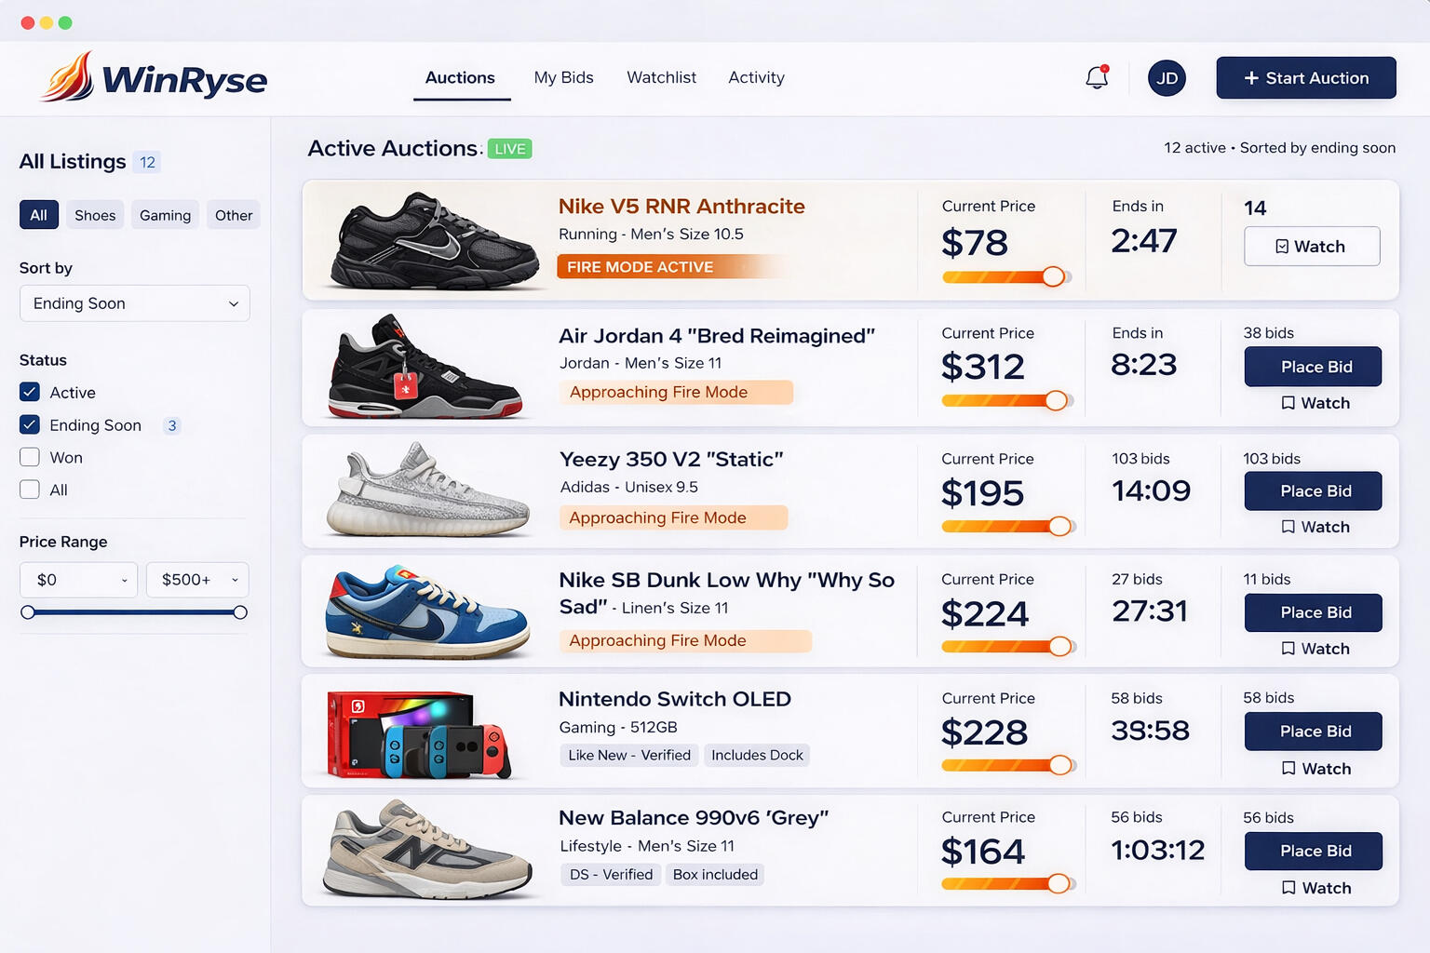Screen dimensions: 1430x953
Task: Click the Start Auction button
Action: [1305, 78]
